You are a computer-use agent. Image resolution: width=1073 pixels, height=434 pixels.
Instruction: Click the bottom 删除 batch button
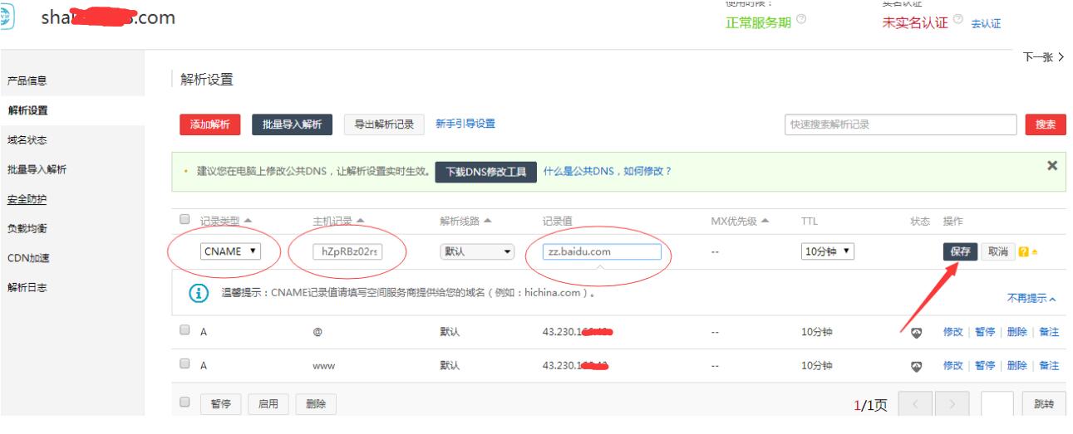316,404
